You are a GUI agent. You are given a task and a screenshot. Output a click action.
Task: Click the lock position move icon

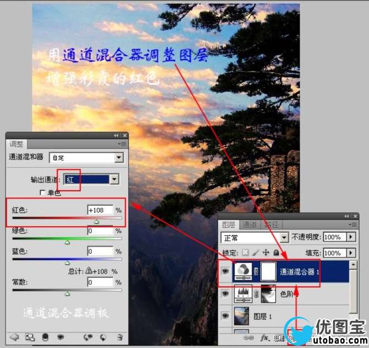tap(266, 253)
